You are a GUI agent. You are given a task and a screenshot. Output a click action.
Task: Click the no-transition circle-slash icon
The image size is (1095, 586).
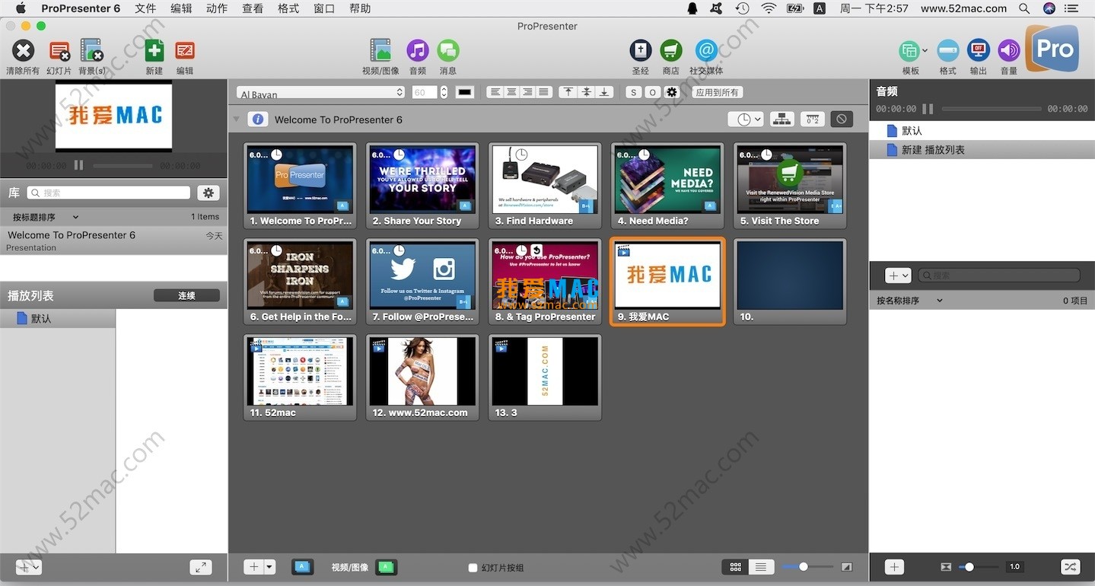841,119
